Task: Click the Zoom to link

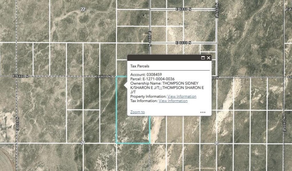Action: pyautogui.click(x=137, y=112)
